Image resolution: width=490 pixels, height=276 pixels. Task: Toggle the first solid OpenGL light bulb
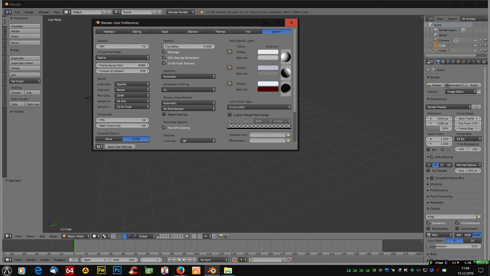pos(230,52)
